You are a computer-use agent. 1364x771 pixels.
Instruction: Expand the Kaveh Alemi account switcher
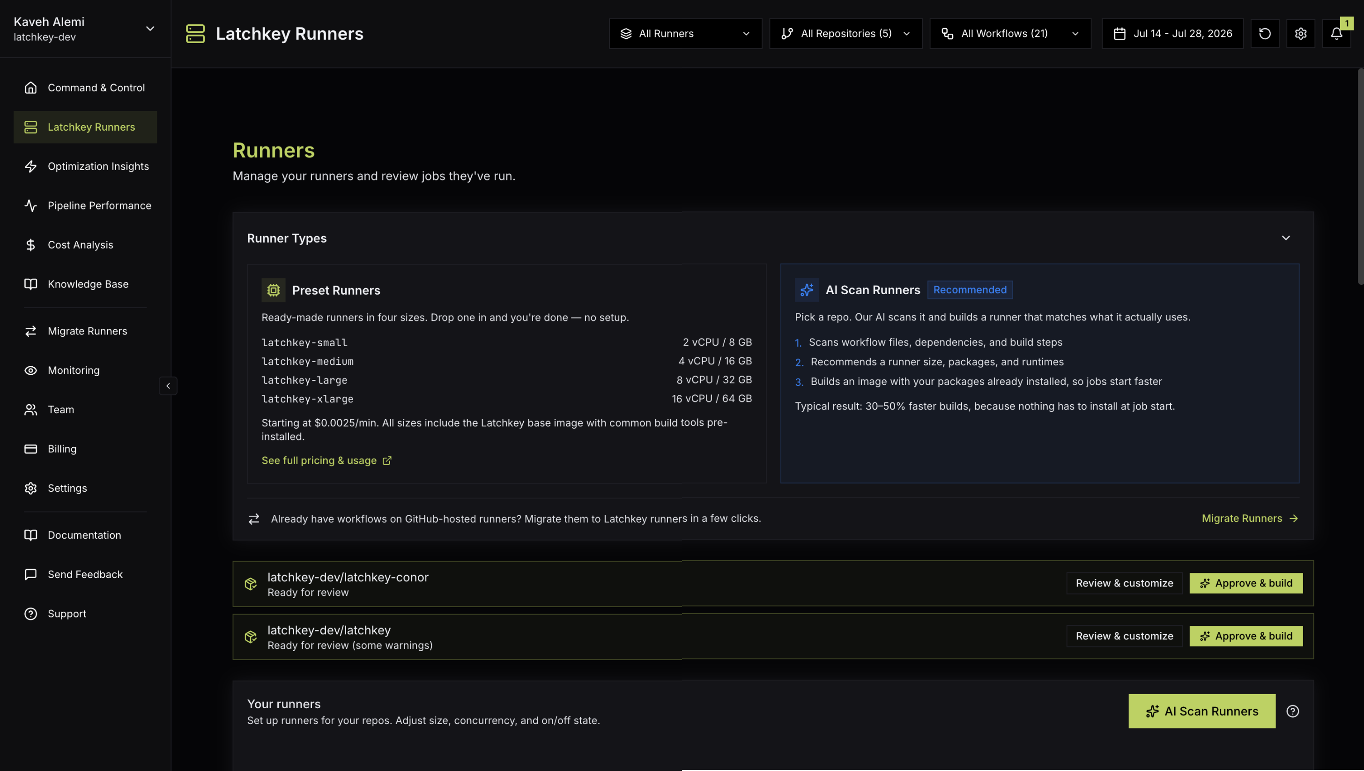pyautogui.click(x=85, y=29)
